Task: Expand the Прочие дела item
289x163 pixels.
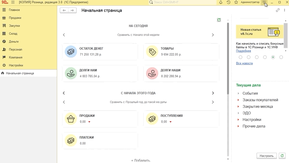Action: click(238, 126)
